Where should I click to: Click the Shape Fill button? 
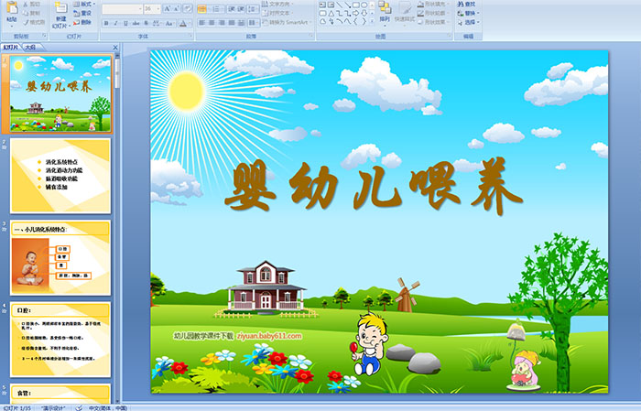click(x=433, y=4)
